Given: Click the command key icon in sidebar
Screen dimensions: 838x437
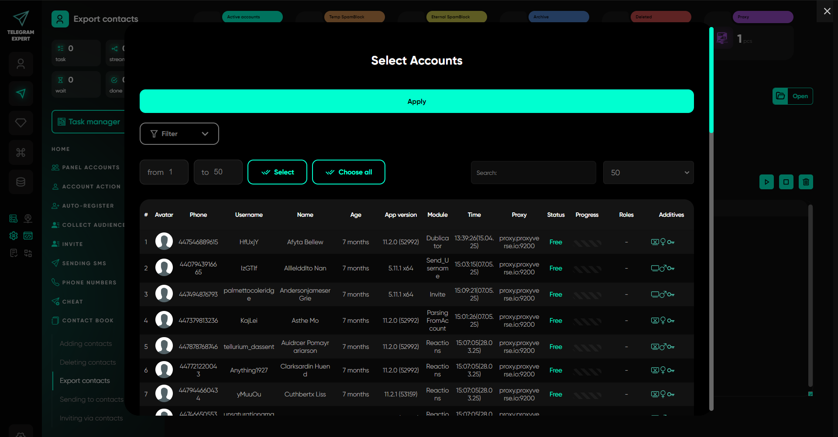Looking at the screenshot, I should [21, 153].
